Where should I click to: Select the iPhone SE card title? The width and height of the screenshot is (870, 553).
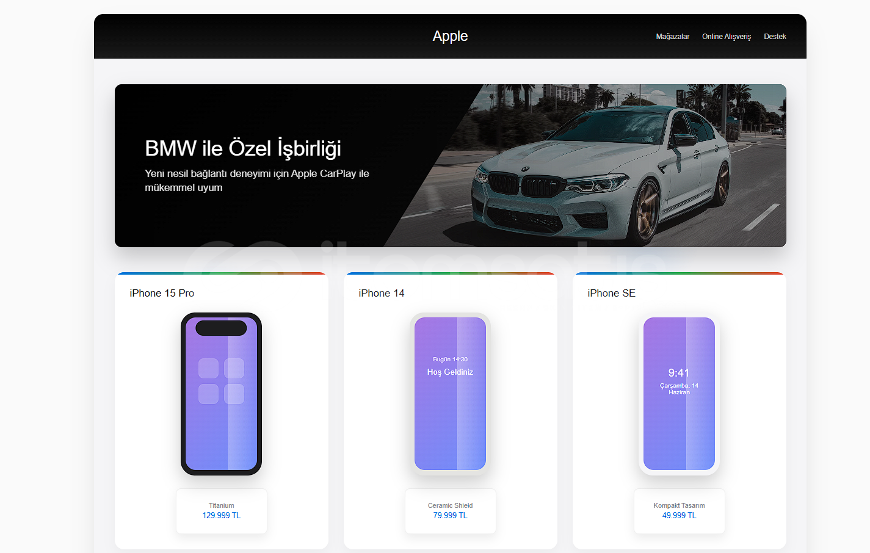pyautogui.click(x=611, y=293)
